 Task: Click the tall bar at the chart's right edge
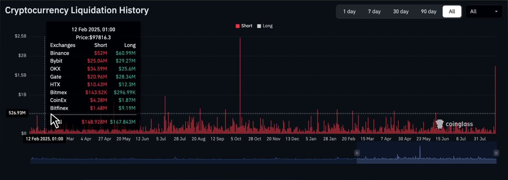tap(495, 100)
